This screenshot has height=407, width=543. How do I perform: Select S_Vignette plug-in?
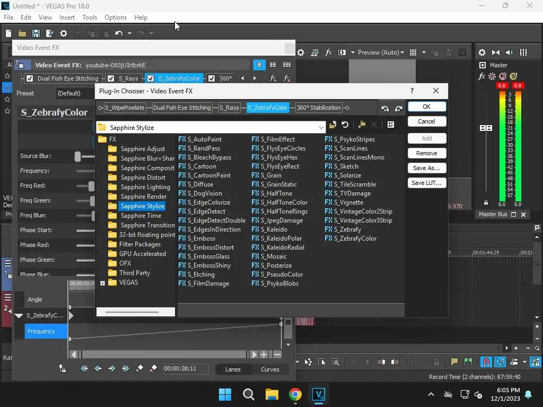pyautogui.click(x=344, y=202)
